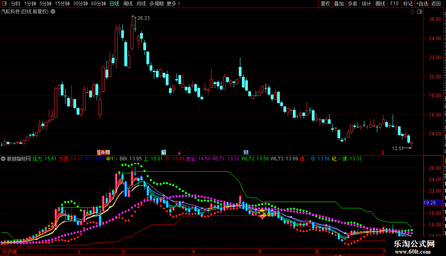Add stock via +自选 button
The image size is (446, 256).
coord(422,4)
